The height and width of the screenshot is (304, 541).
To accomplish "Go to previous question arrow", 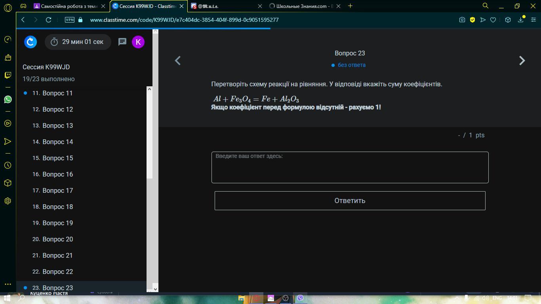I will click(x=178, y=61).
